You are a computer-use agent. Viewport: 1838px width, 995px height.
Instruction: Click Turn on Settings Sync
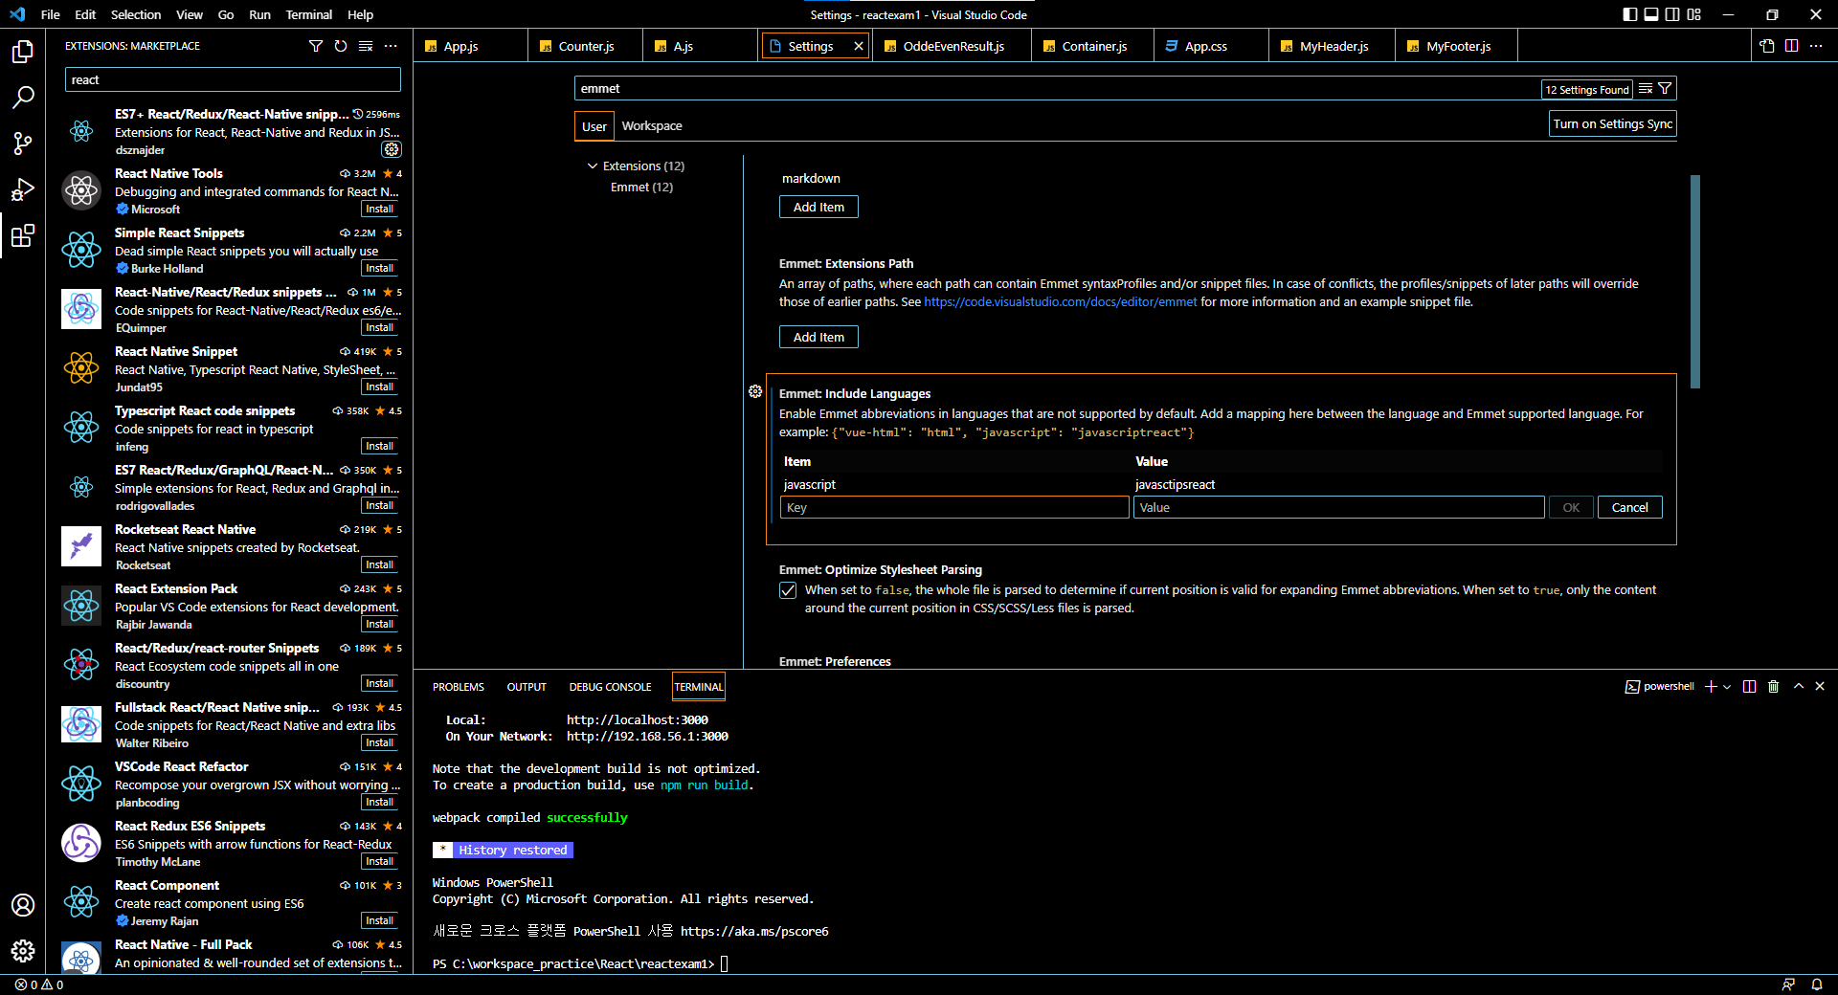[x=1613, y=124]
